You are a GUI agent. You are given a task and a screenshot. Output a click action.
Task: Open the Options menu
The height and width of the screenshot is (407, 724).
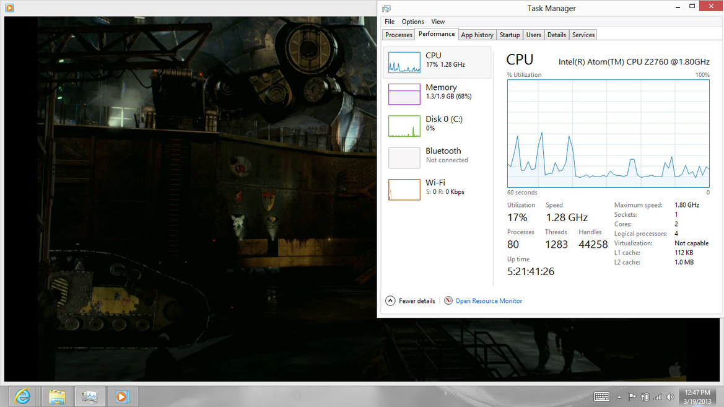click(x=413, y=22)
